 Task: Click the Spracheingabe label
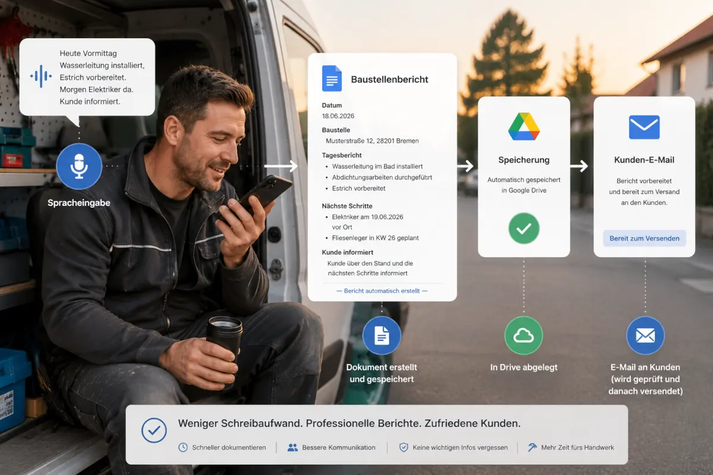(x=79, y=203)
